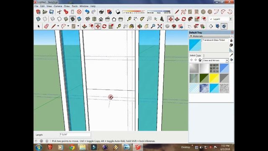Open Model Info icon
Image resolution: width=268 pixels, height=151 pixels.
109,12
